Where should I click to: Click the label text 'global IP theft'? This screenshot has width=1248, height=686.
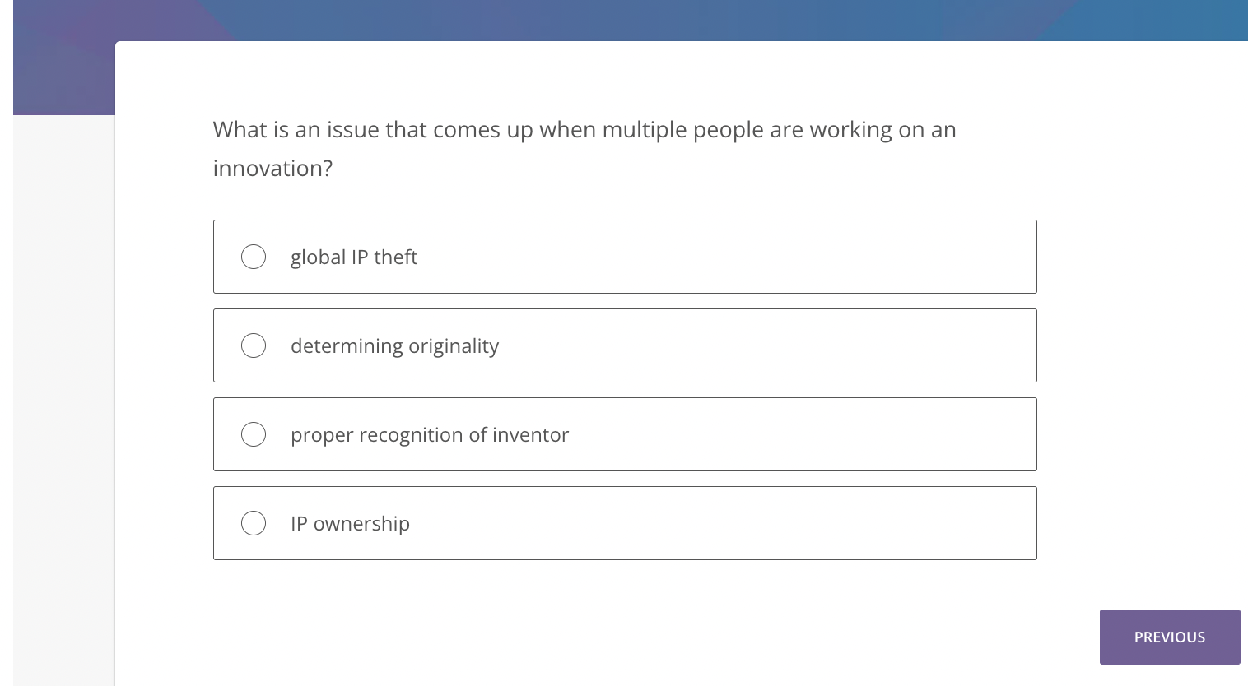[354, 257]
